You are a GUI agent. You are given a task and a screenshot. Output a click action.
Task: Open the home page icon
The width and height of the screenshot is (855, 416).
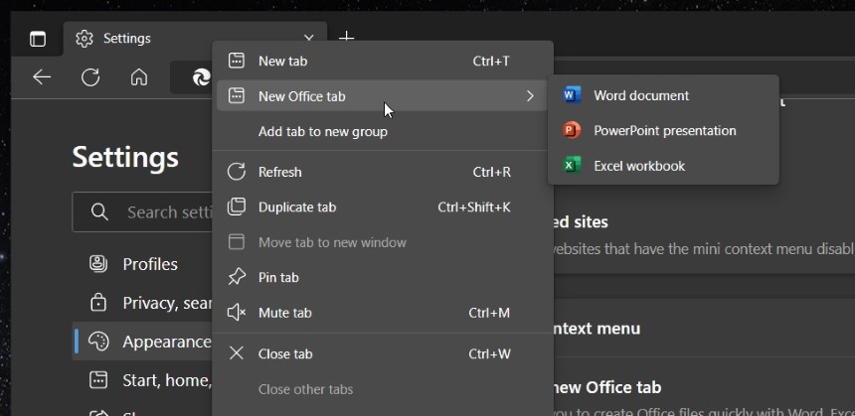point(139,77)
